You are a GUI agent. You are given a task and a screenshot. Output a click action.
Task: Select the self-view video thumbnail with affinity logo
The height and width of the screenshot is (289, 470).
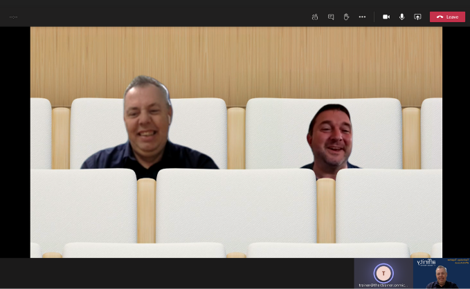(442, 273)
